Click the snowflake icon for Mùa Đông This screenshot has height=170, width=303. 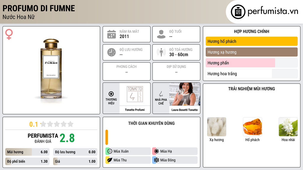157,160
